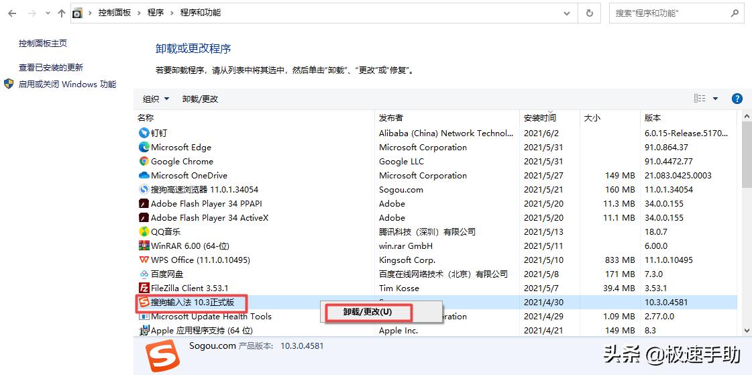Viewport: 752px width, 375px height.
Task: Click the Microsoft Edge icon in list
Action: (x=144, y=147)
